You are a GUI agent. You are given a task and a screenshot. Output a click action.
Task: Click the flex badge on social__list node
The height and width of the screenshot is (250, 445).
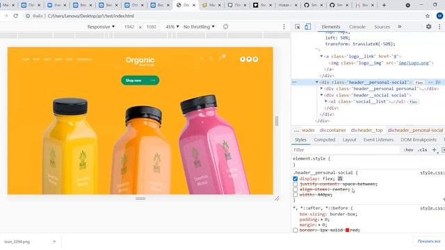point(413,102)
